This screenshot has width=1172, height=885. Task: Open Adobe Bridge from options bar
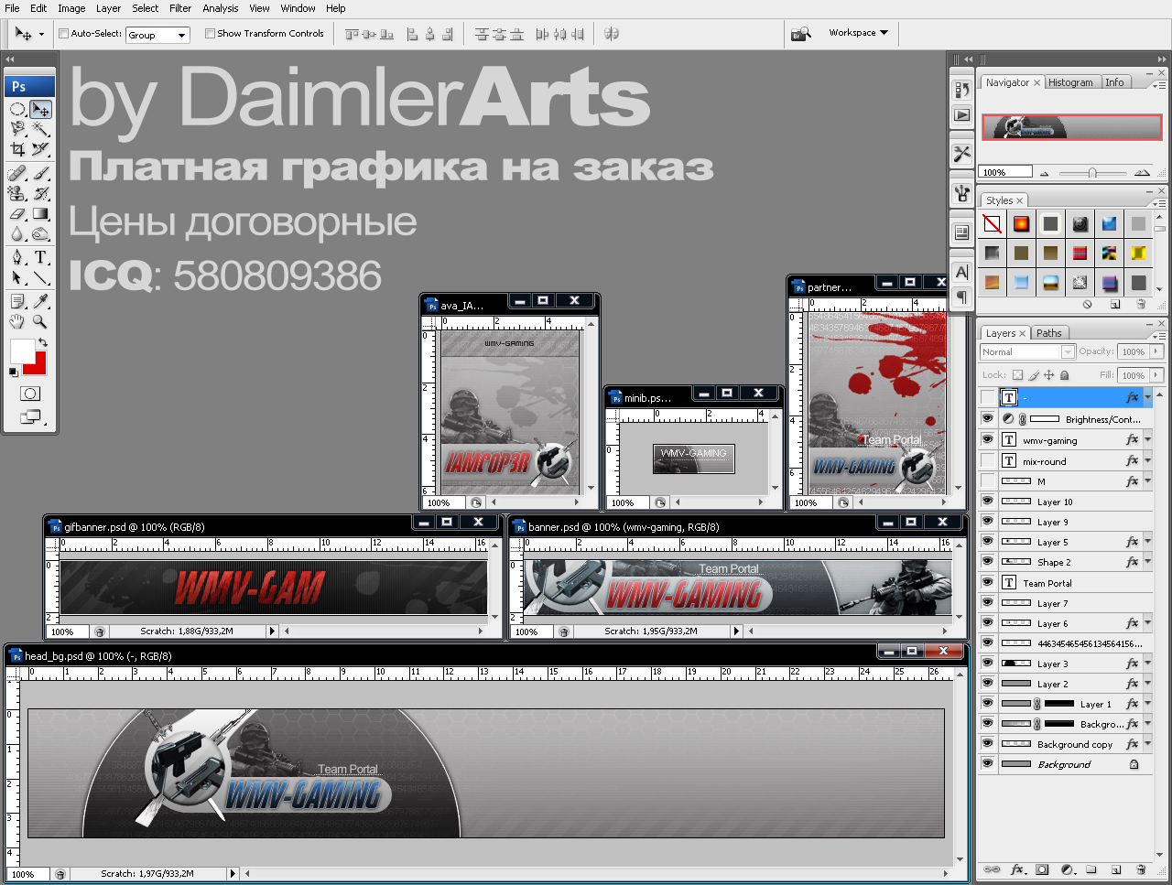coord(801,34)
